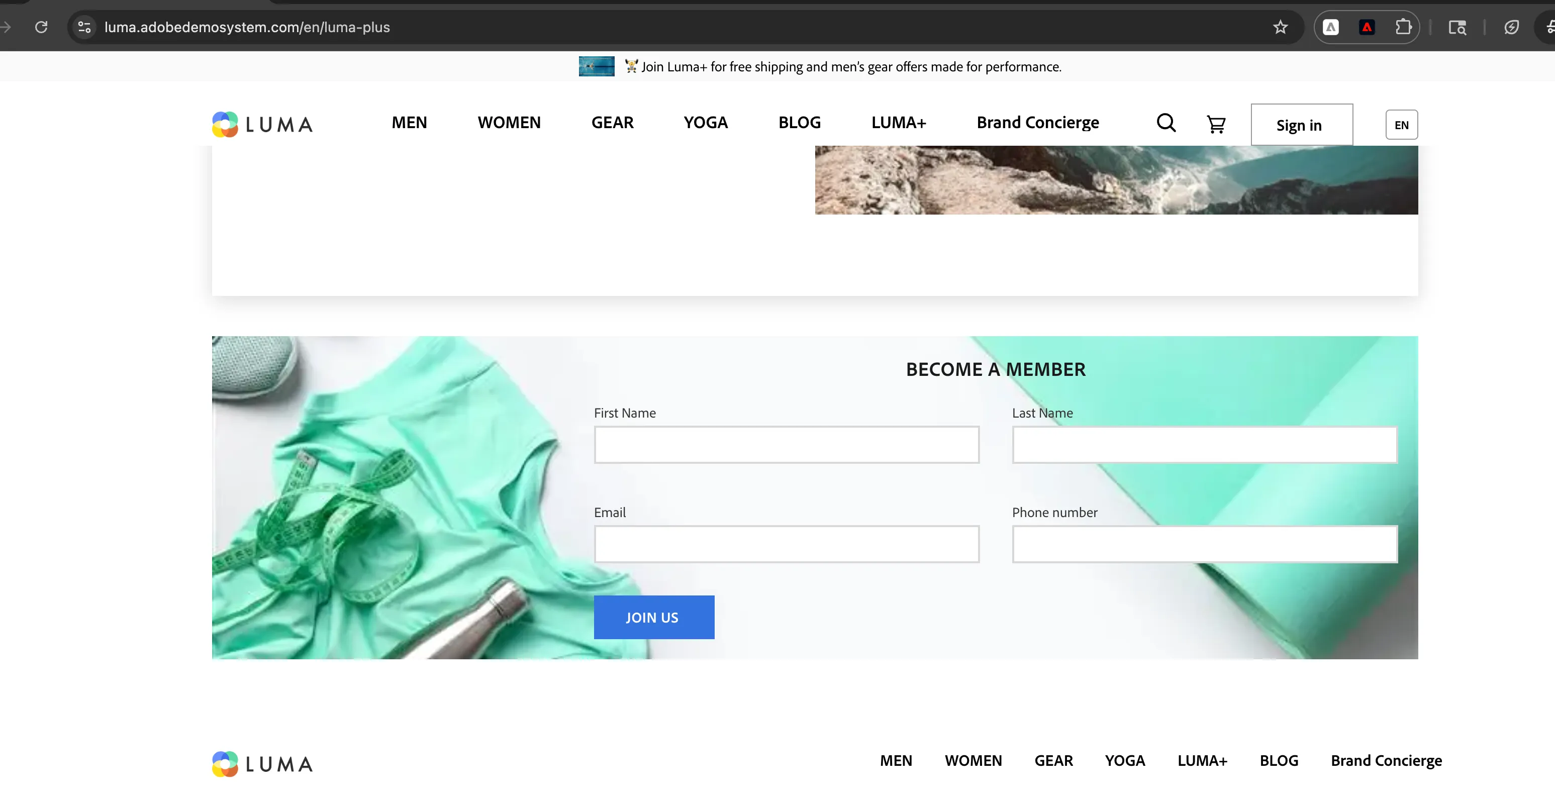Click the promo banner thumbnail image
The height and width of the screenshot is (803, 1555).
pyautogui.click(x=597, y=66)
